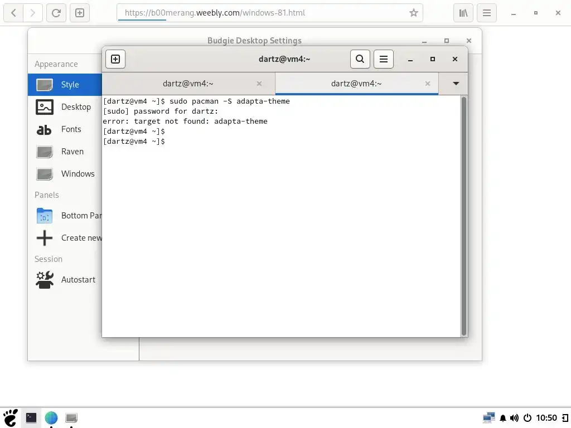Screen dimensions: 571x428
Task: Reload the page in browser
Action: [x=56, y=13]
